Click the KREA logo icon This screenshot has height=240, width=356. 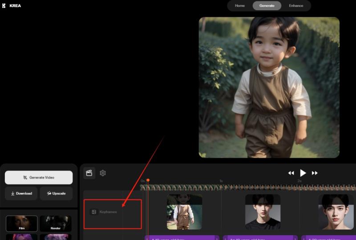[4, 6]
